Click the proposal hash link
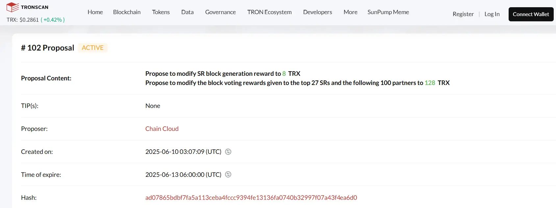 click(x=251, y=198)
